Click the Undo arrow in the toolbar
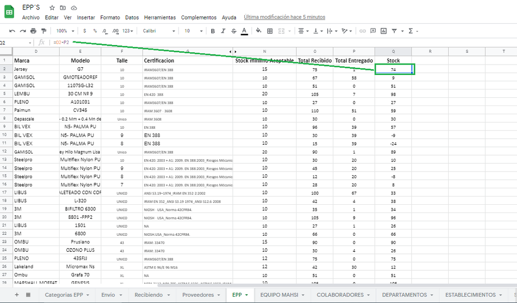The height and width of the screenshot is (303, 517). (12, 31)
